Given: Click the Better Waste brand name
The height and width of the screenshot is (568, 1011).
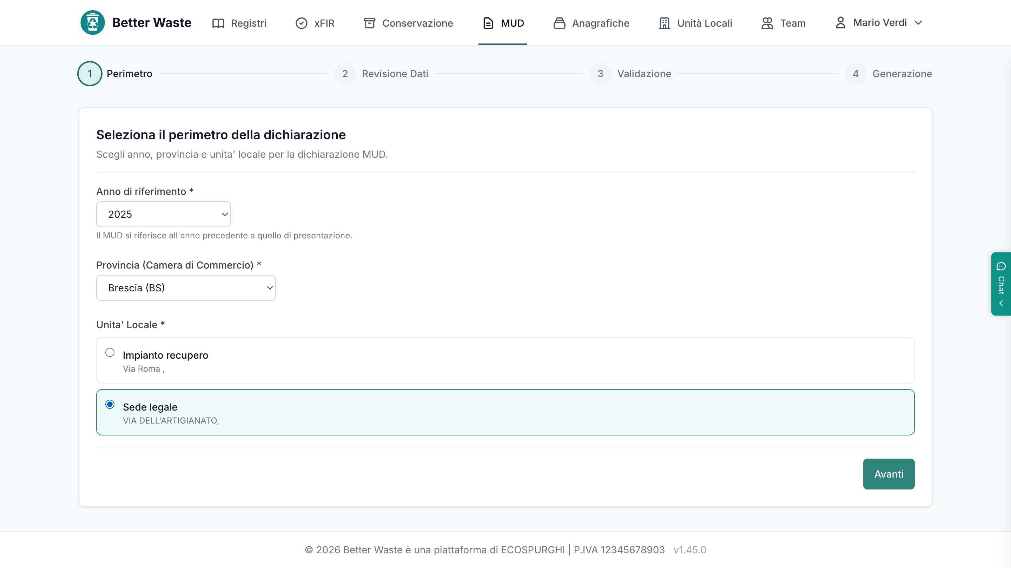Looking at the screenshot, I should [x=152, y=23].
